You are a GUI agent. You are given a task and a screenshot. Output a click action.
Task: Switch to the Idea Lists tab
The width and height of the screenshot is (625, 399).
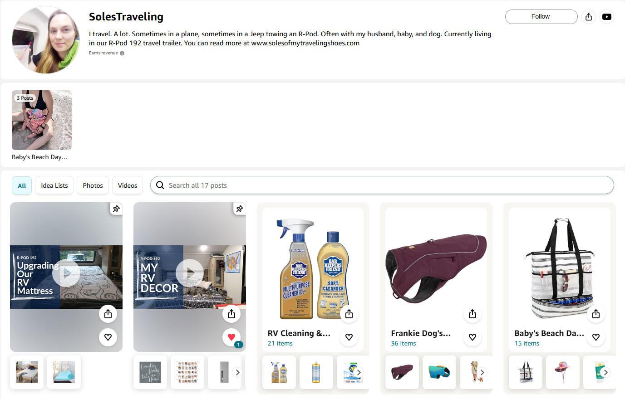click(54, 185)
